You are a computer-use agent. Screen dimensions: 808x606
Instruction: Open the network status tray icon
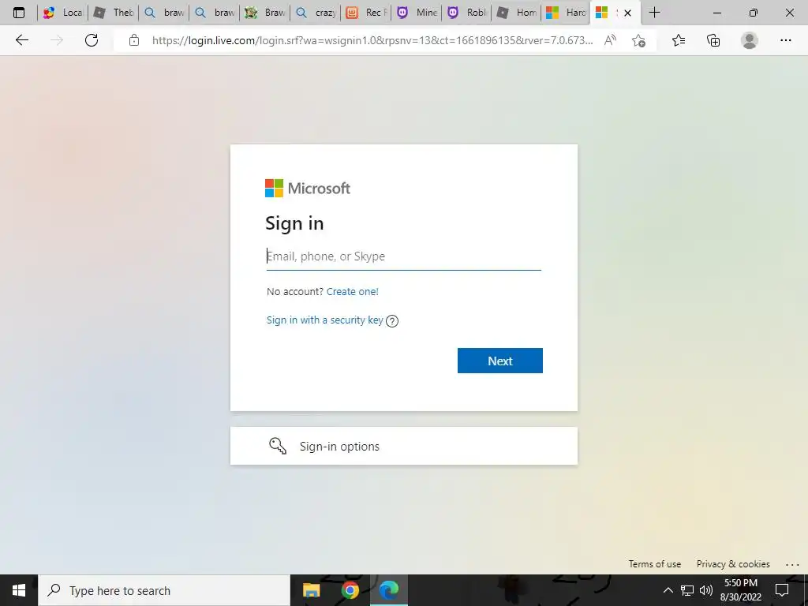click(x=687, y=590)
